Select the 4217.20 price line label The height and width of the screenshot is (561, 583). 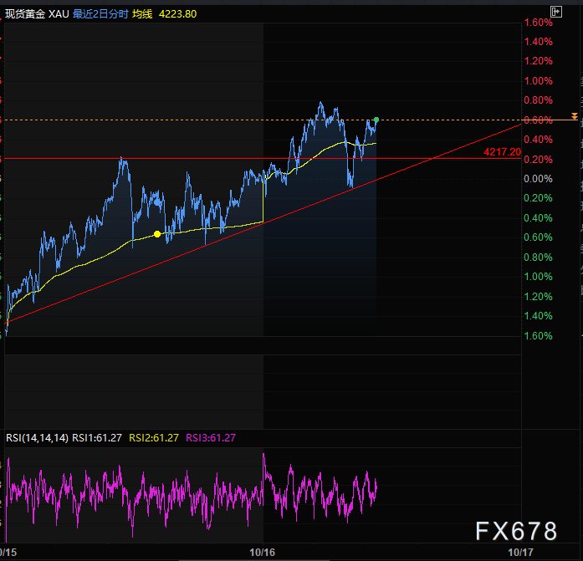(x=502, y=153)
